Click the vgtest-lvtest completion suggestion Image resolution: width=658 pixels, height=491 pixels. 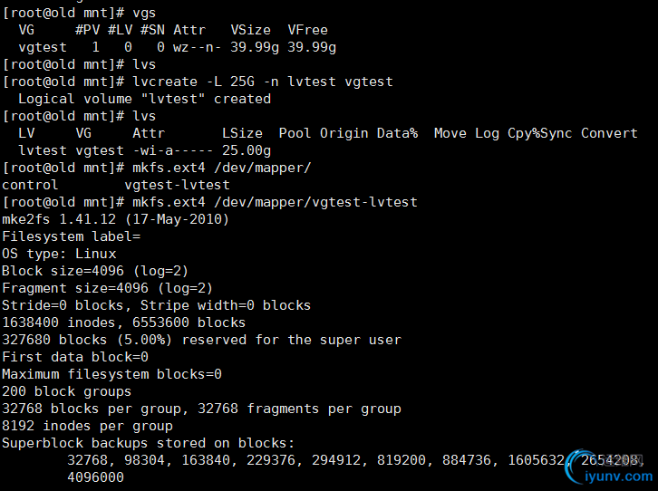point(177,185)
